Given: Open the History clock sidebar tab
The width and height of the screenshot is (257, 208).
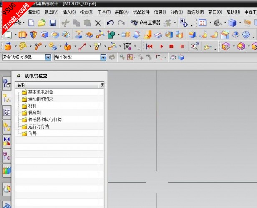Looking at the screenshot, I should (7, 189).
